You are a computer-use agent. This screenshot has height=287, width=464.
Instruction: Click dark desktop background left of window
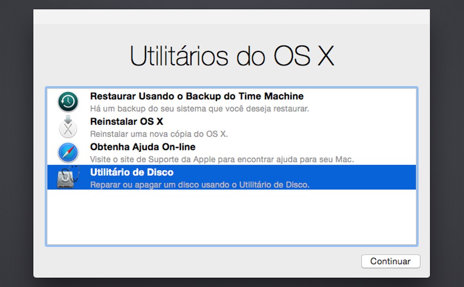click(16, 141)
